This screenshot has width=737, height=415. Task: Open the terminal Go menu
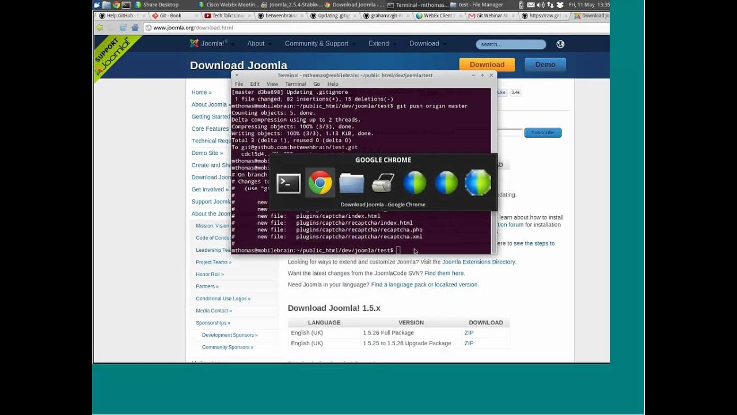click(317, 84)
